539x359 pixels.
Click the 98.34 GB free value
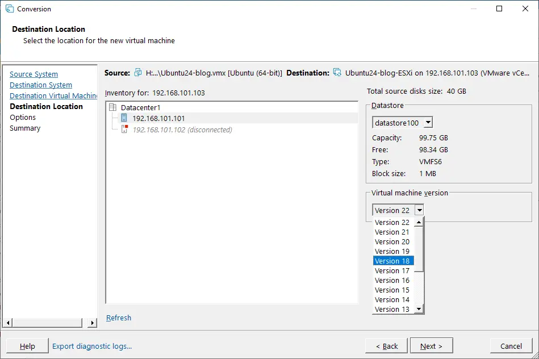[x=433, y=149]
